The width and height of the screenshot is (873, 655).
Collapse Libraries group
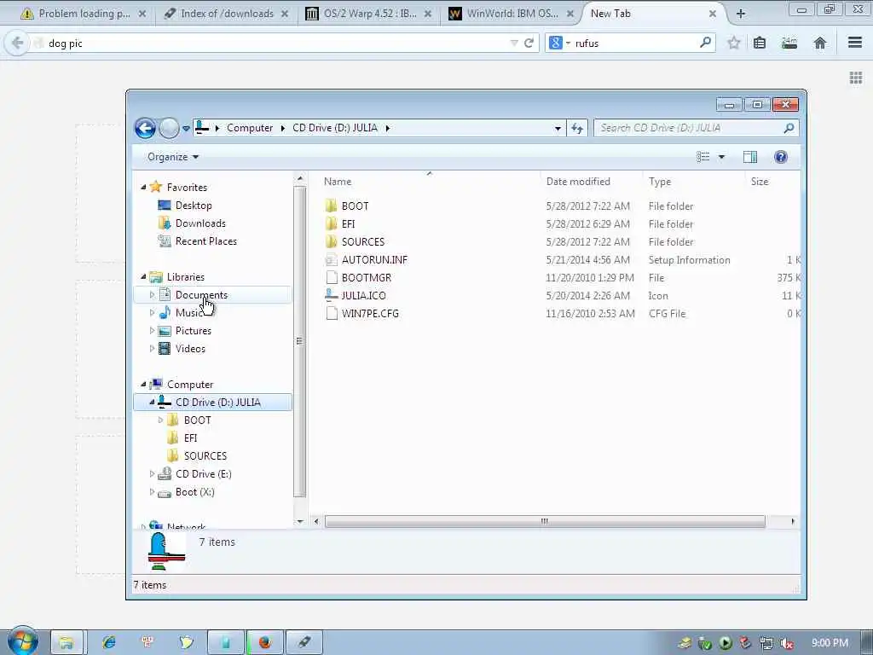(143, 277)
